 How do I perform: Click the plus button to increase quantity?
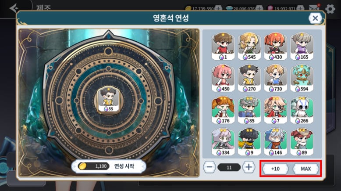click(249, 167)
